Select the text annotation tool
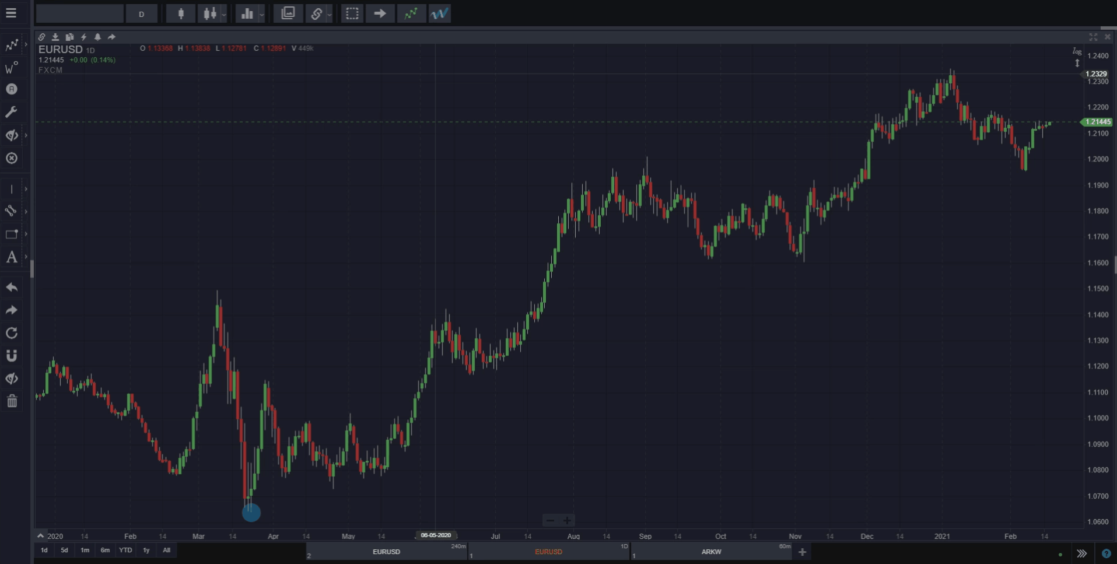 pos(12,257)
